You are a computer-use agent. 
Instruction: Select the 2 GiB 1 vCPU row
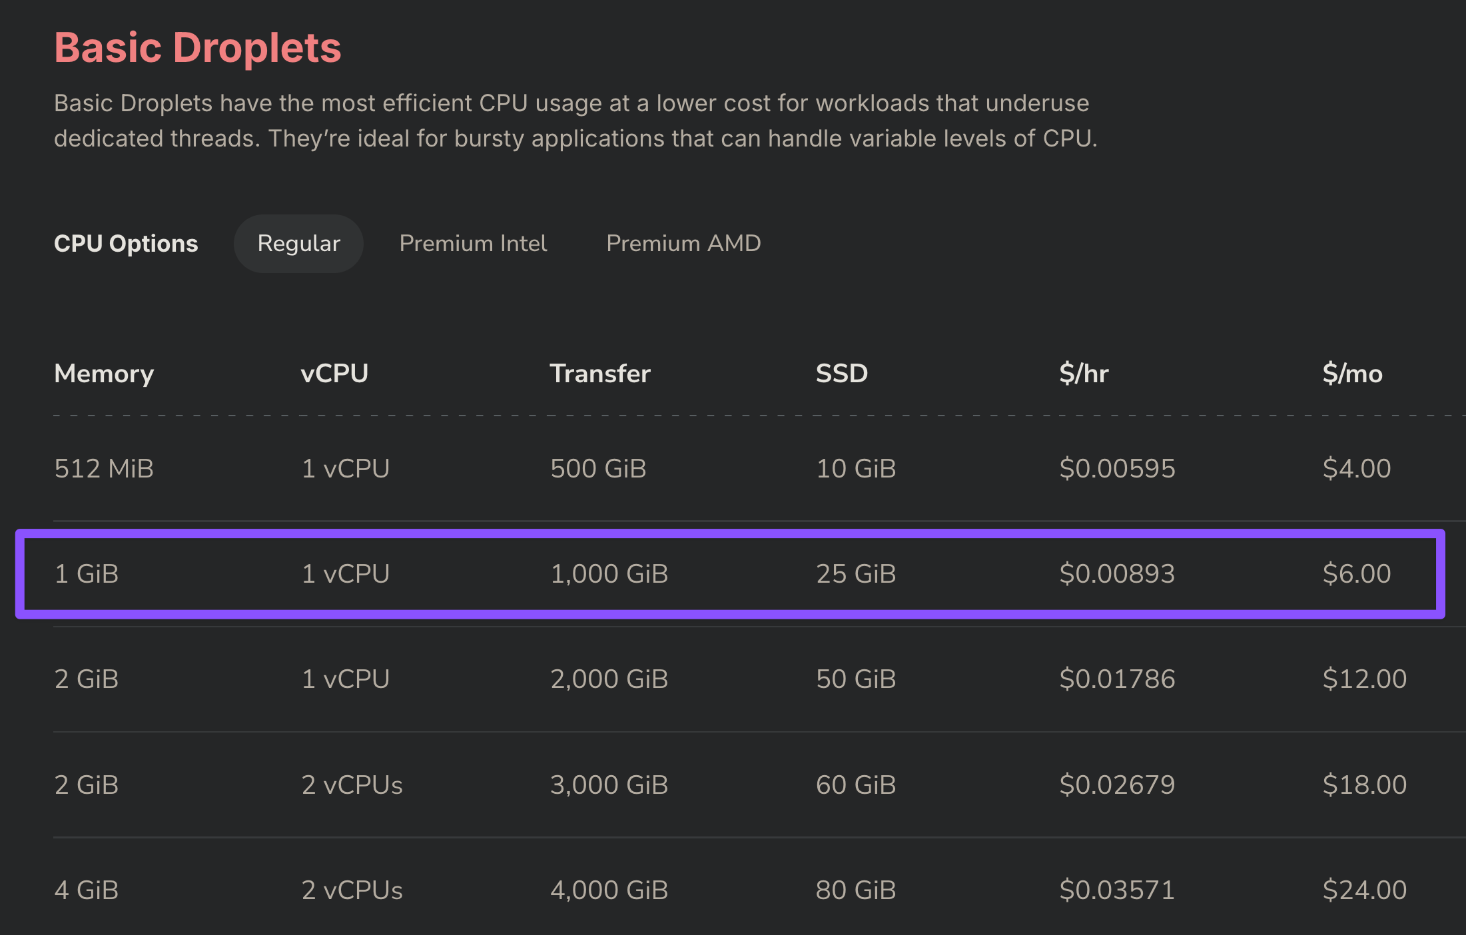tap(759, 679)
